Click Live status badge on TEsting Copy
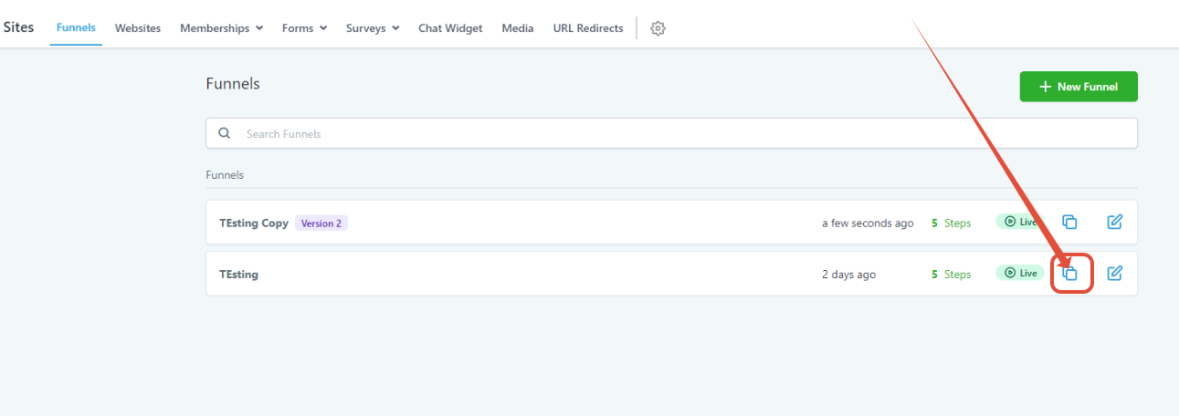Image resolution: width=1179 pixels, height=416 pixels. (x=1019, y=222)
